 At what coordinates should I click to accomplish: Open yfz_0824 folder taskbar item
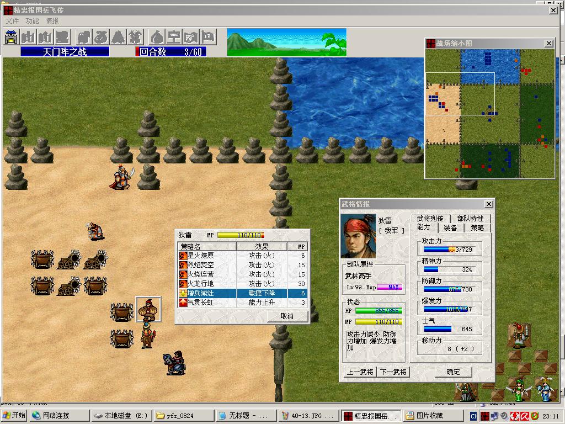[184, 416]
